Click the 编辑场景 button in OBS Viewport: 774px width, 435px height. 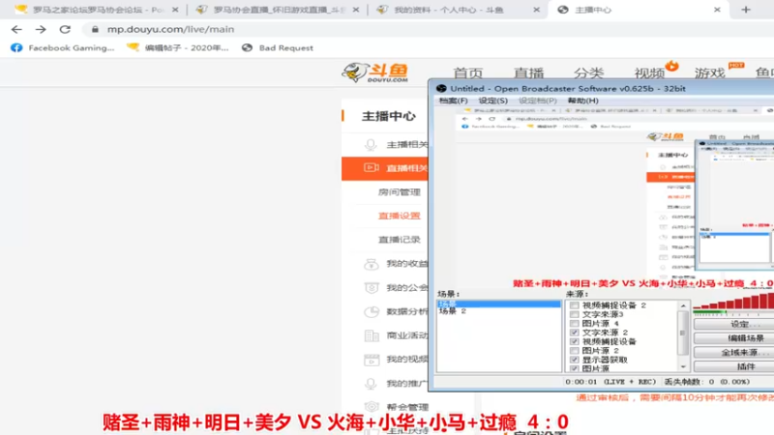click(x=734, y=338)
